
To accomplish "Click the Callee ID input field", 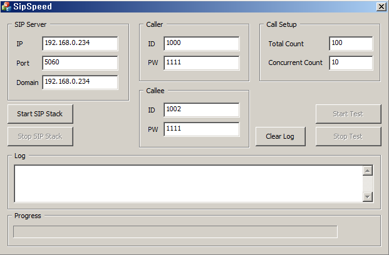I will click(201, 110).
